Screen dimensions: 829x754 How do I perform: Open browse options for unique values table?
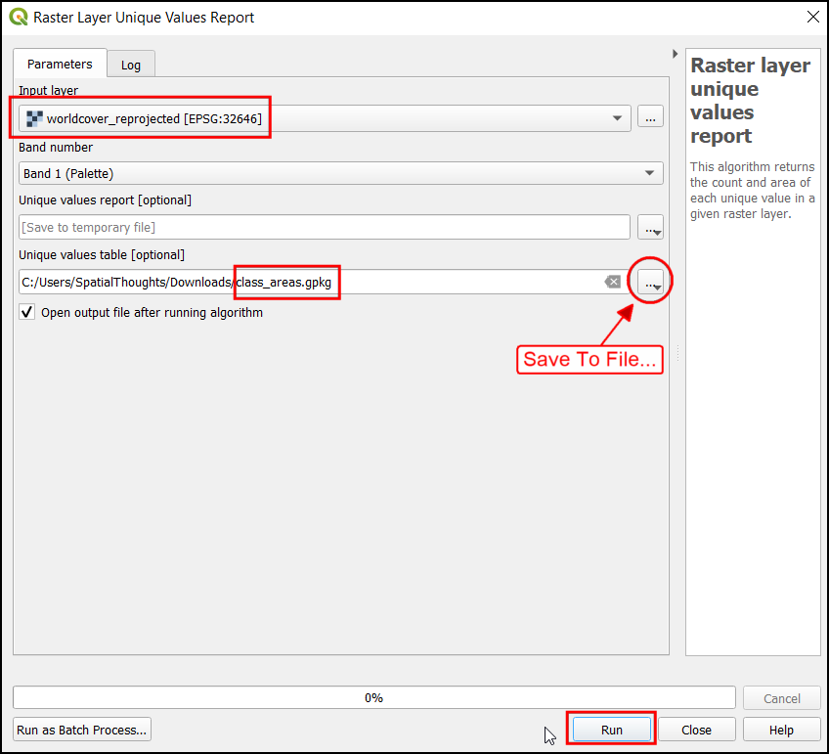650,282
